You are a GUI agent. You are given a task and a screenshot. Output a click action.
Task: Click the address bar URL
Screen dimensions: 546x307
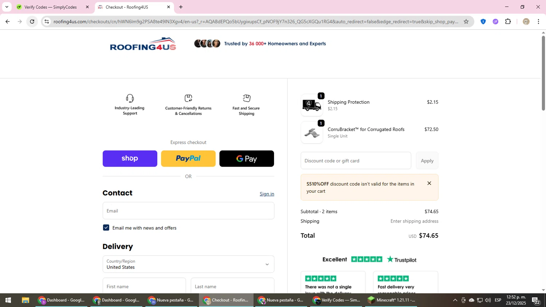tap(256, 21)
